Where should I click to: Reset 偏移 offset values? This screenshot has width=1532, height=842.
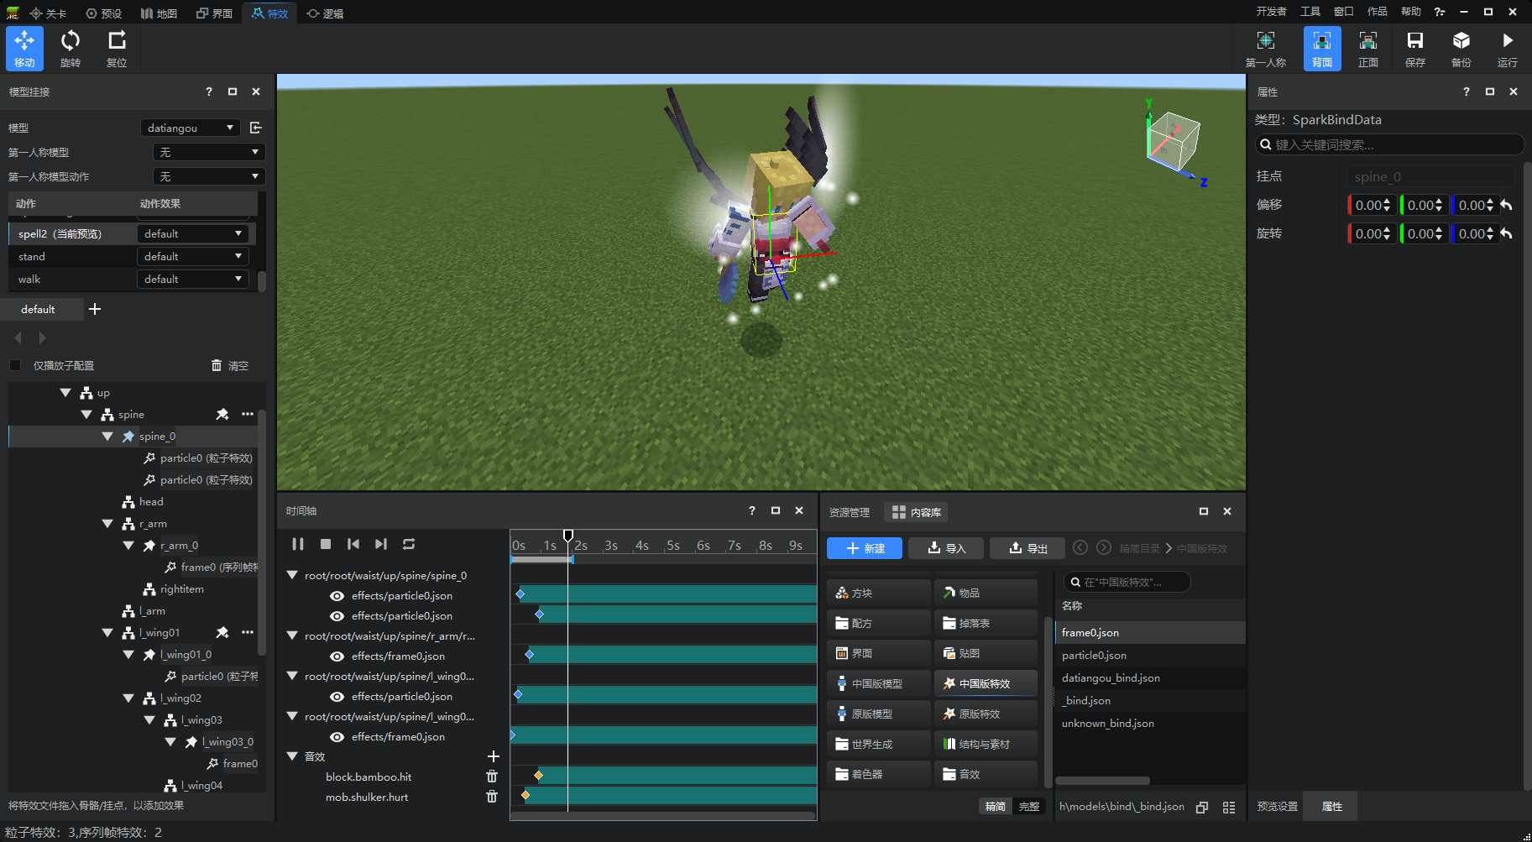tap(1507, 205)
